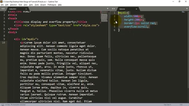
Task: Restore down the Sublime Text window
Action: pyautogui.click(x=180, y=1)
